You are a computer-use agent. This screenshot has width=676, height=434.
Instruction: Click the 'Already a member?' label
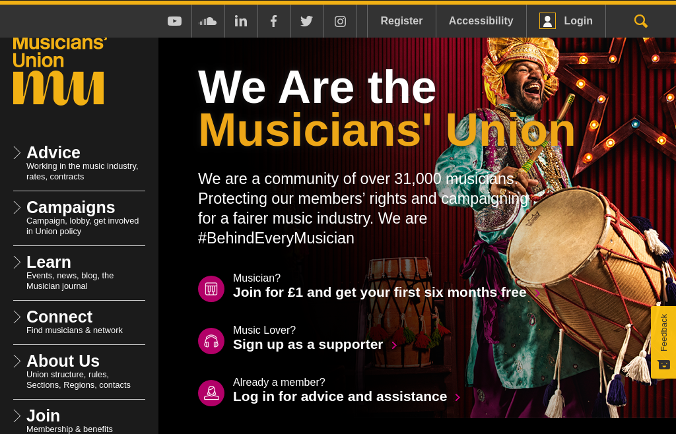tap(279, 382)
